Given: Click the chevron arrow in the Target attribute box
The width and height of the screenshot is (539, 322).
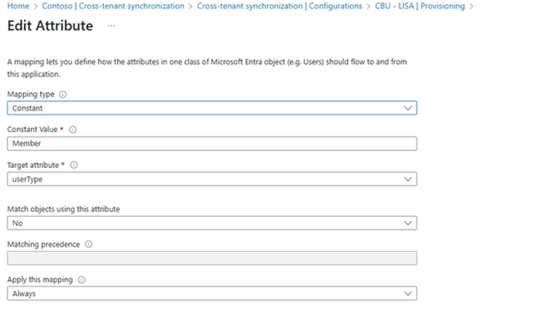Looking at the screenshot, I should [x=408, y=179].
